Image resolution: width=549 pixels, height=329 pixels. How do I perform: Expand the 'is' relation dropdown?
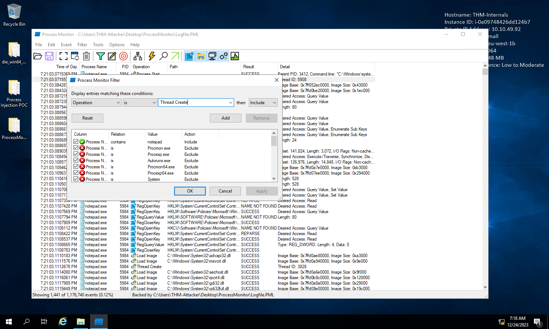point(154,103)
